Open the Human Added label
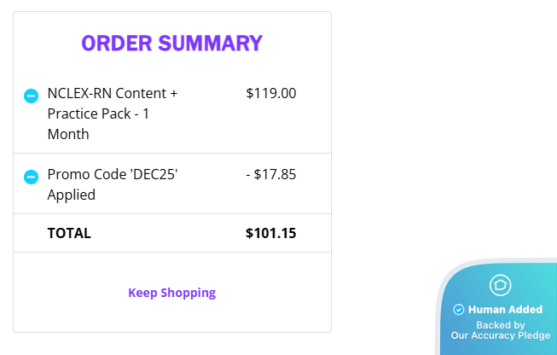 504,310
